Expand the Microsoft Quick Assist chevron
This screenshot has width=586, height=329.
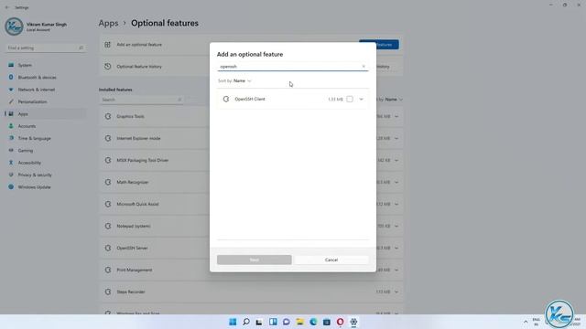(396, 205)
